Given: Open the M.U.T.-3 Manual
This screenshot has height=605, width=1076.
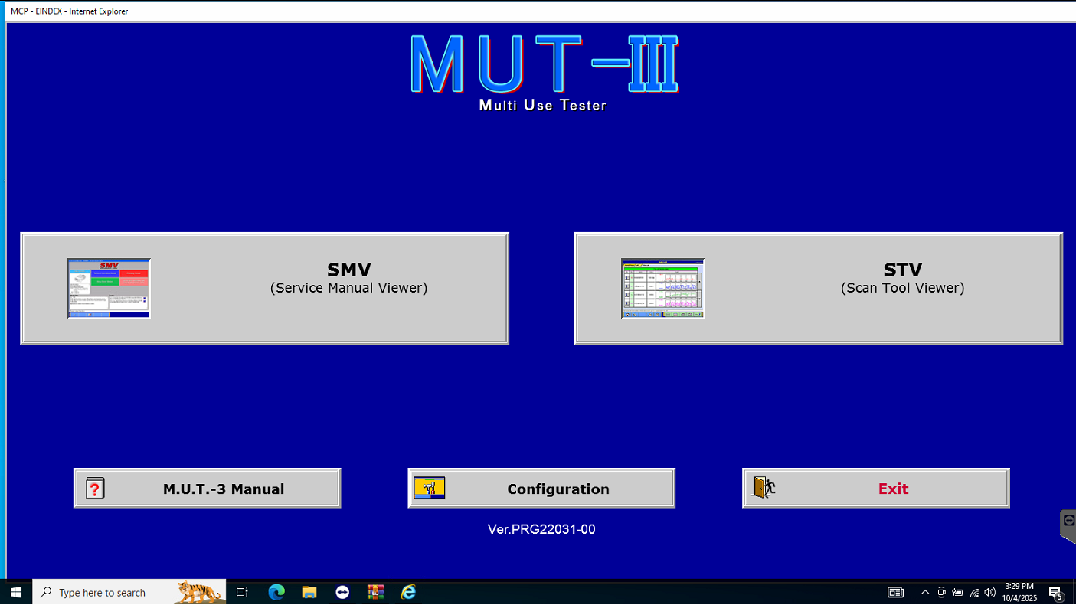Looking at the screenshot, I should pyautogui.click(x=207, y=488).
